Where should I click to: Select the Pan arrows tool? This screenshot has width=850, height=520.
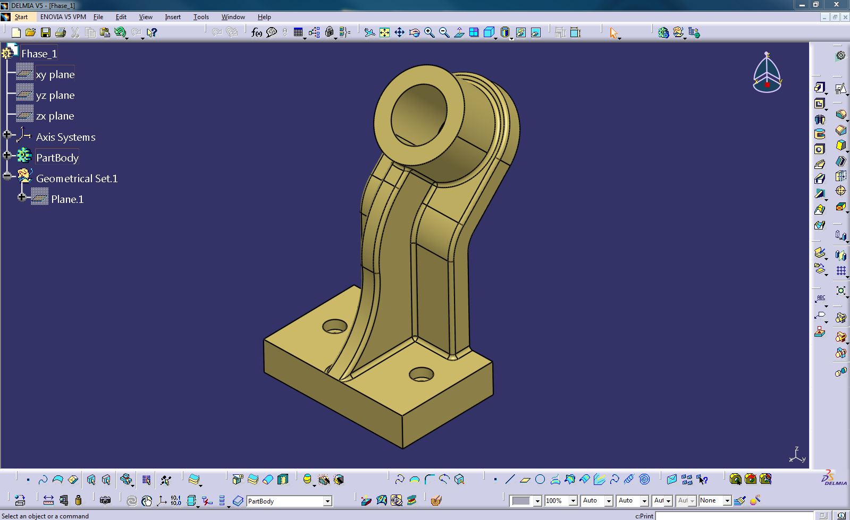(x=399, y=32)
